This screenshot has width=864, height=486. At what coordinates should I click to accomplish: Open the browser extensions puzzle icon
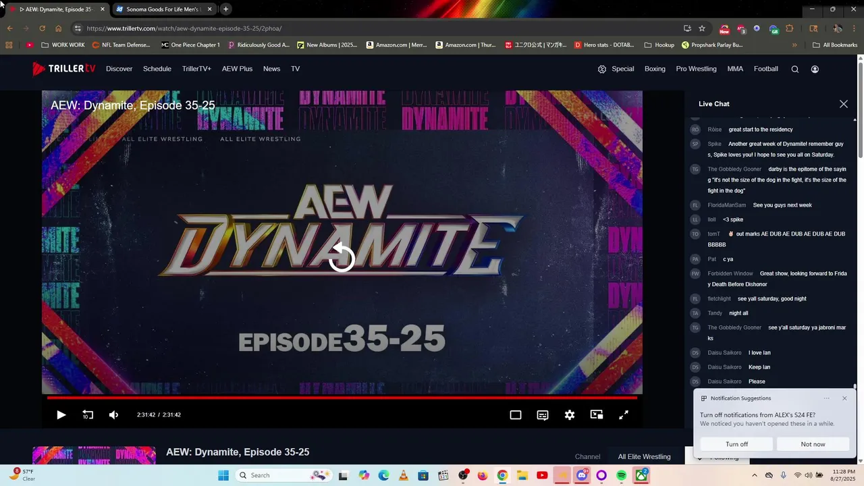(790, 28)
